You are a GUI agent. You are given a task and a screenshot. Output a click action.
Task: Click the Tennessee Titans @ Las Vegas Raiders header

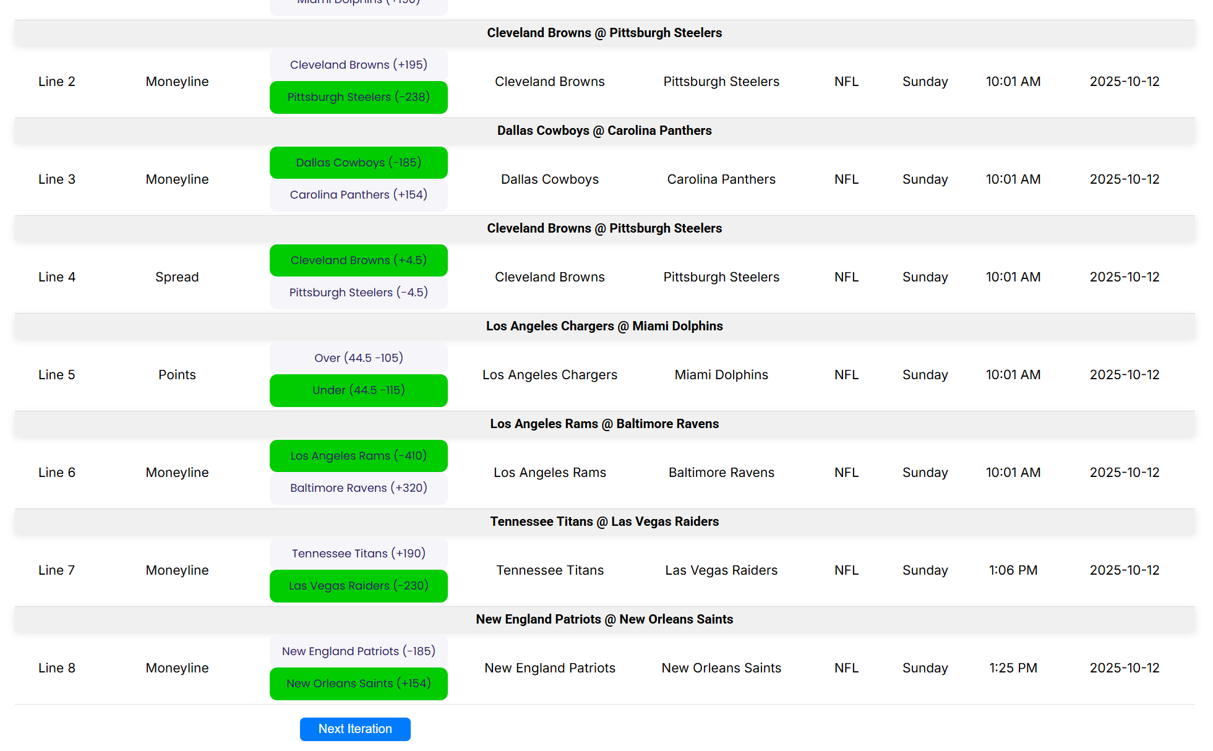604,521
